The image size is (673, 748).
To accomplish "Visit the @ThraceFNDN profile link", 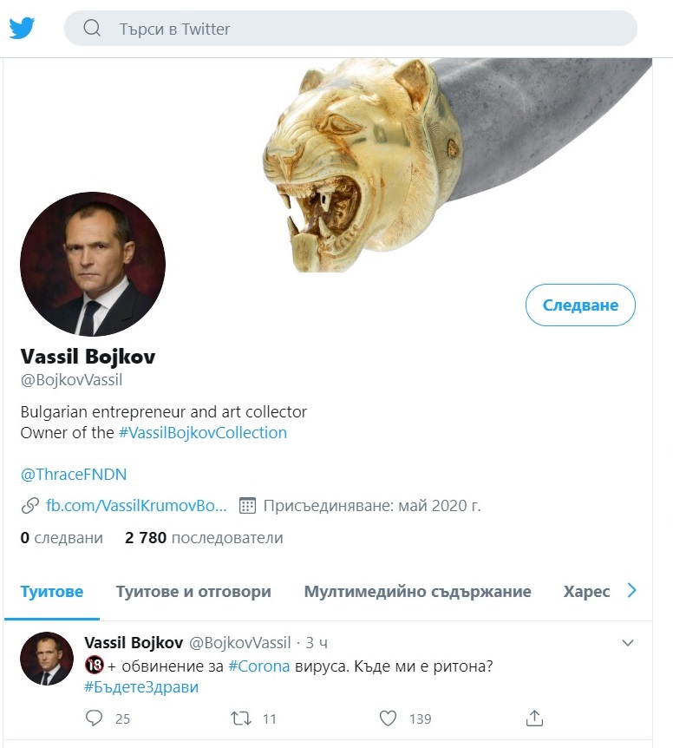I will click(x=74, y=474).
